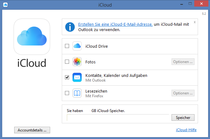Viewport: 210px width, 139px height.
Task: Enable the Lesezeichen checkbox
Action: point(67,93)
